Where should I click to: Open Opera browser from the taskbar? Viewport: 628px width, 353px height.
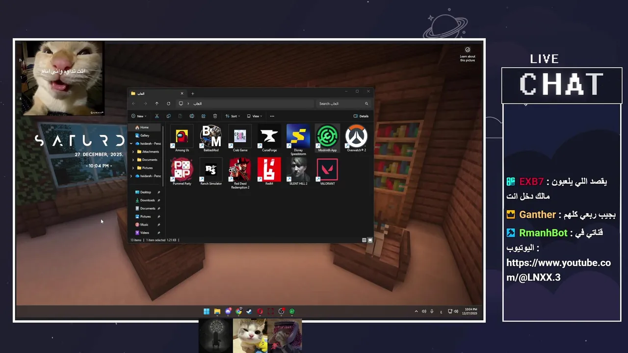pyautogui.click(x=260, y=311)
